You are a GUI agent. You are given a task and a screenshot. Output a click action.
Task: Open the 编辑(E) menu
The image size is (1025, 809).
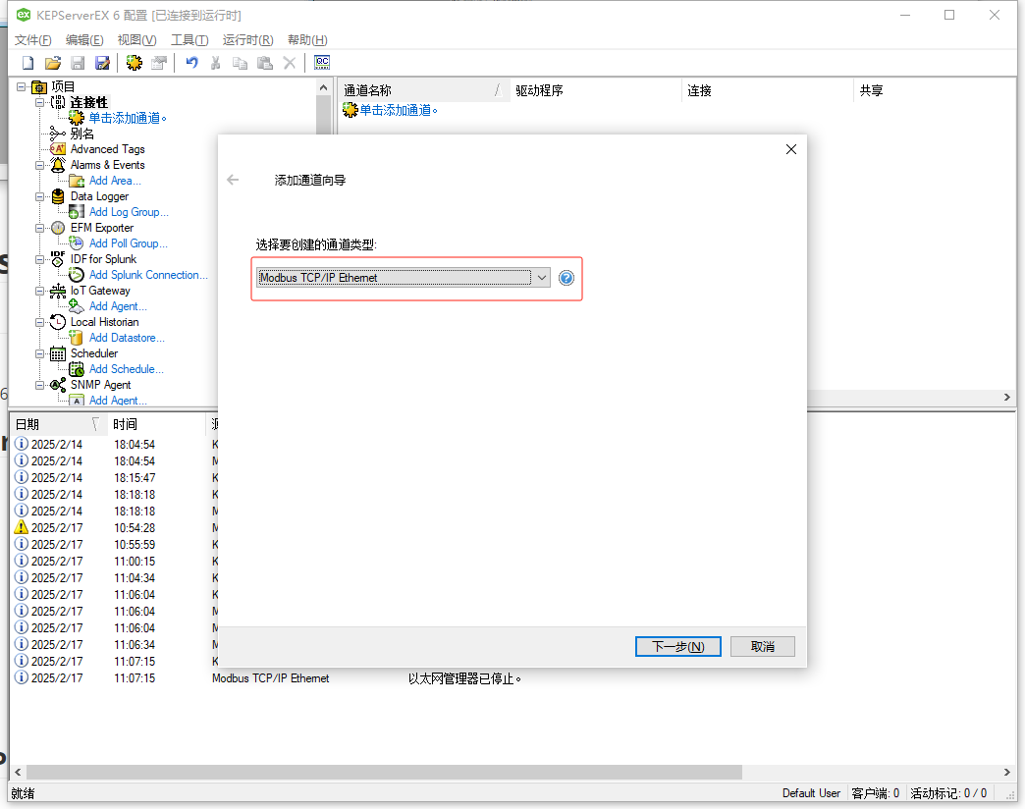point(84,40)
